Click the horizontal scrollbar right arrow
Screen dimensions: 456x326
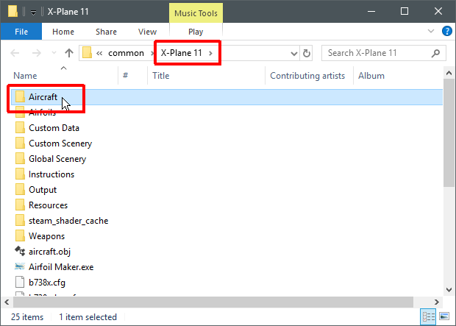tap(437, 302)
